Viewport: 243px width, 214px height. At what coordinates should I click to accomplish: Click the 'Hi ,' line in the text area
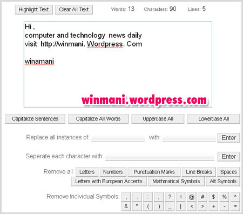30,26
